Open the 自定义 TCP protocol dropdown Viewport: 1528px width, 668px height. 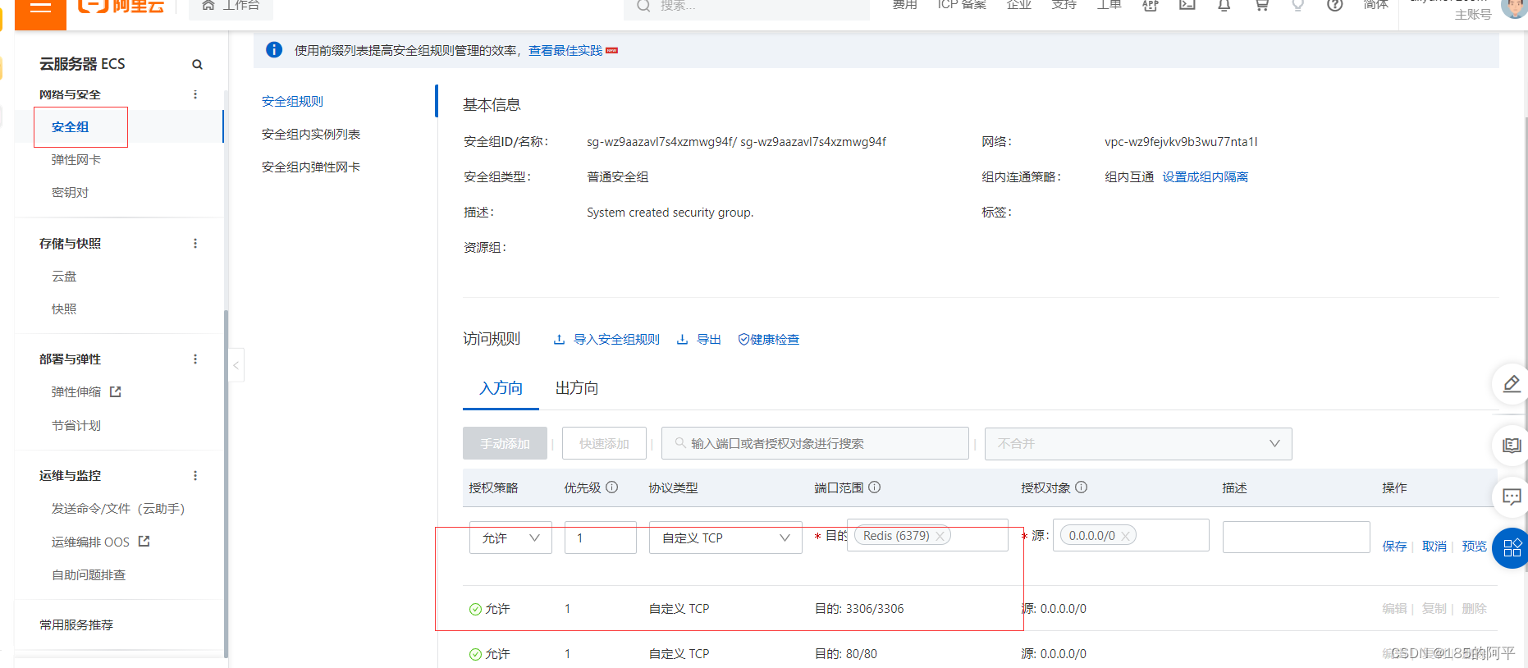pyautogui.click(x=725, y=538)
